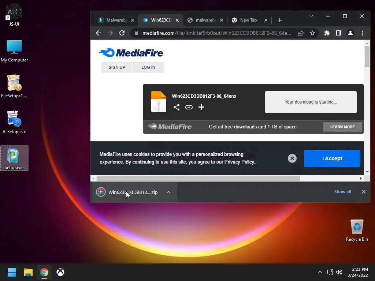Screen dimensions: 375x281
Task: Click the Chrome back arrow
Action: [x=98, y=33]
